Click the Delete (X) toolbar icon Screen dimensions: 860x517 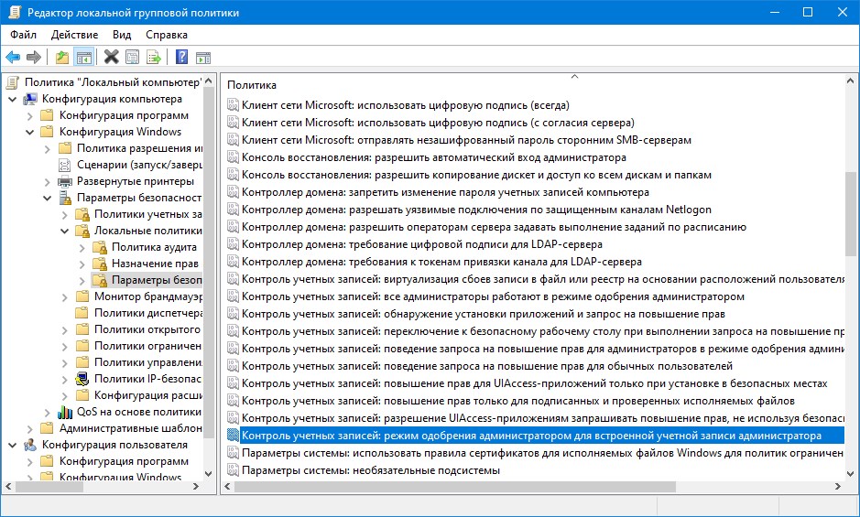[x=112, y=57]
